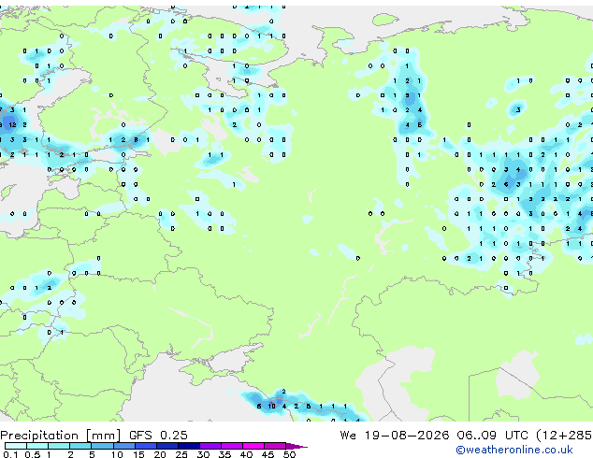Click the "25" legend scale label
Viewport: 593px width, 458px height.
pyautogui.click(x=181, y=454)
